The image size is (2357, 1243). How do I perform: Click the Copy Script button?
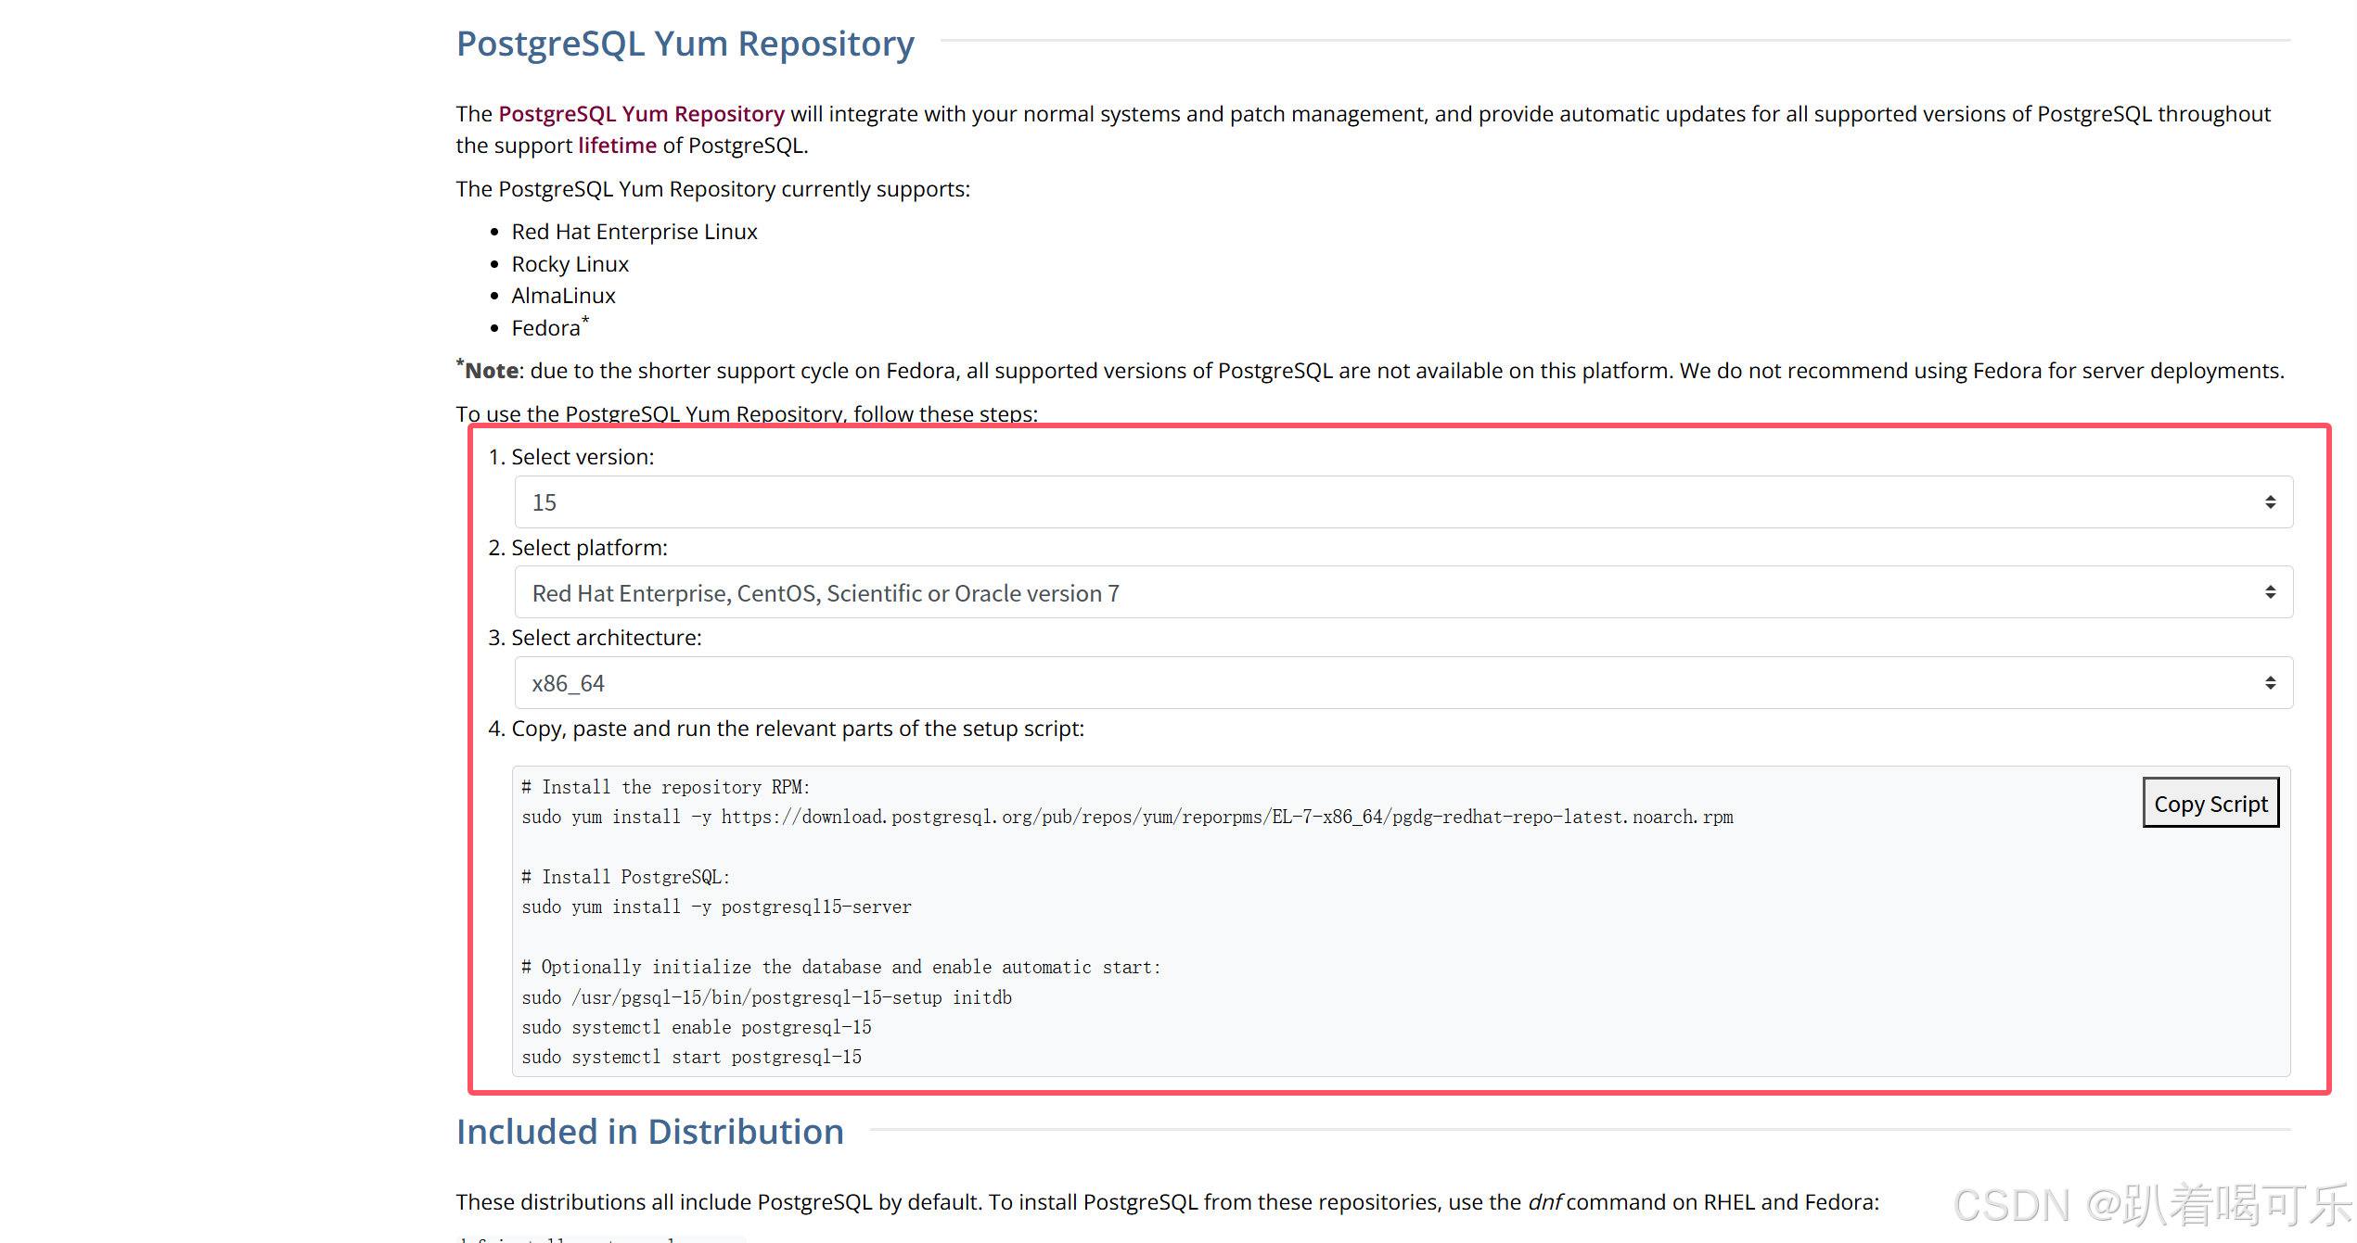[x=2210, y=803]
